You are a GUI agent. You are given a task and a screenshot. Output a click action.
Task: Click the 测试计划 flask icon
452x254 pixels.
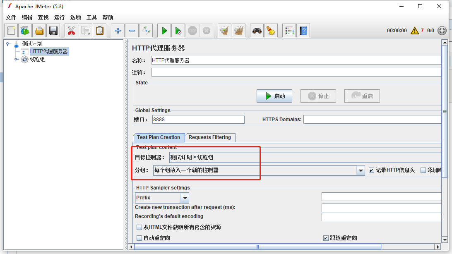coord(17,44)
